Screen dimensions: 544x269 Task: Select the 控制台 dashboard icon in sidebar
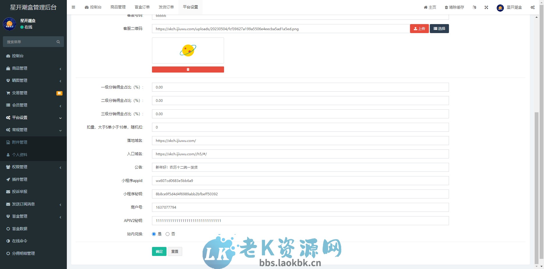[x=8, y=56]
